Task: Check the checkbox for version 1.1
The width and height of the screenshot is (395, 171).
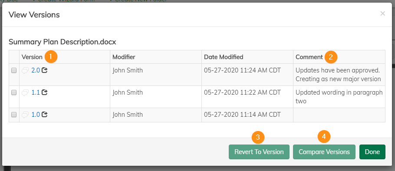Action: [14, 93]
